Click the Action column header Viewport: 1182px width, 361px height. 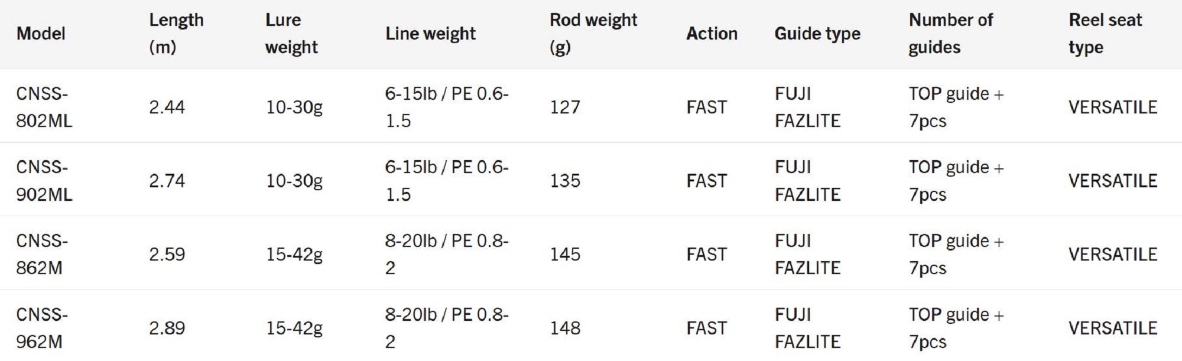(712, 34)
